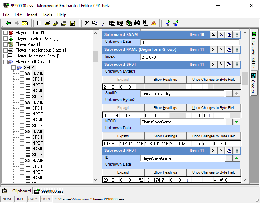Image resolution: width=260 pixels, height=203 pixels.
Task: Expand the NPDT Unknown Data byte field
Action: (x=123, y=172)
